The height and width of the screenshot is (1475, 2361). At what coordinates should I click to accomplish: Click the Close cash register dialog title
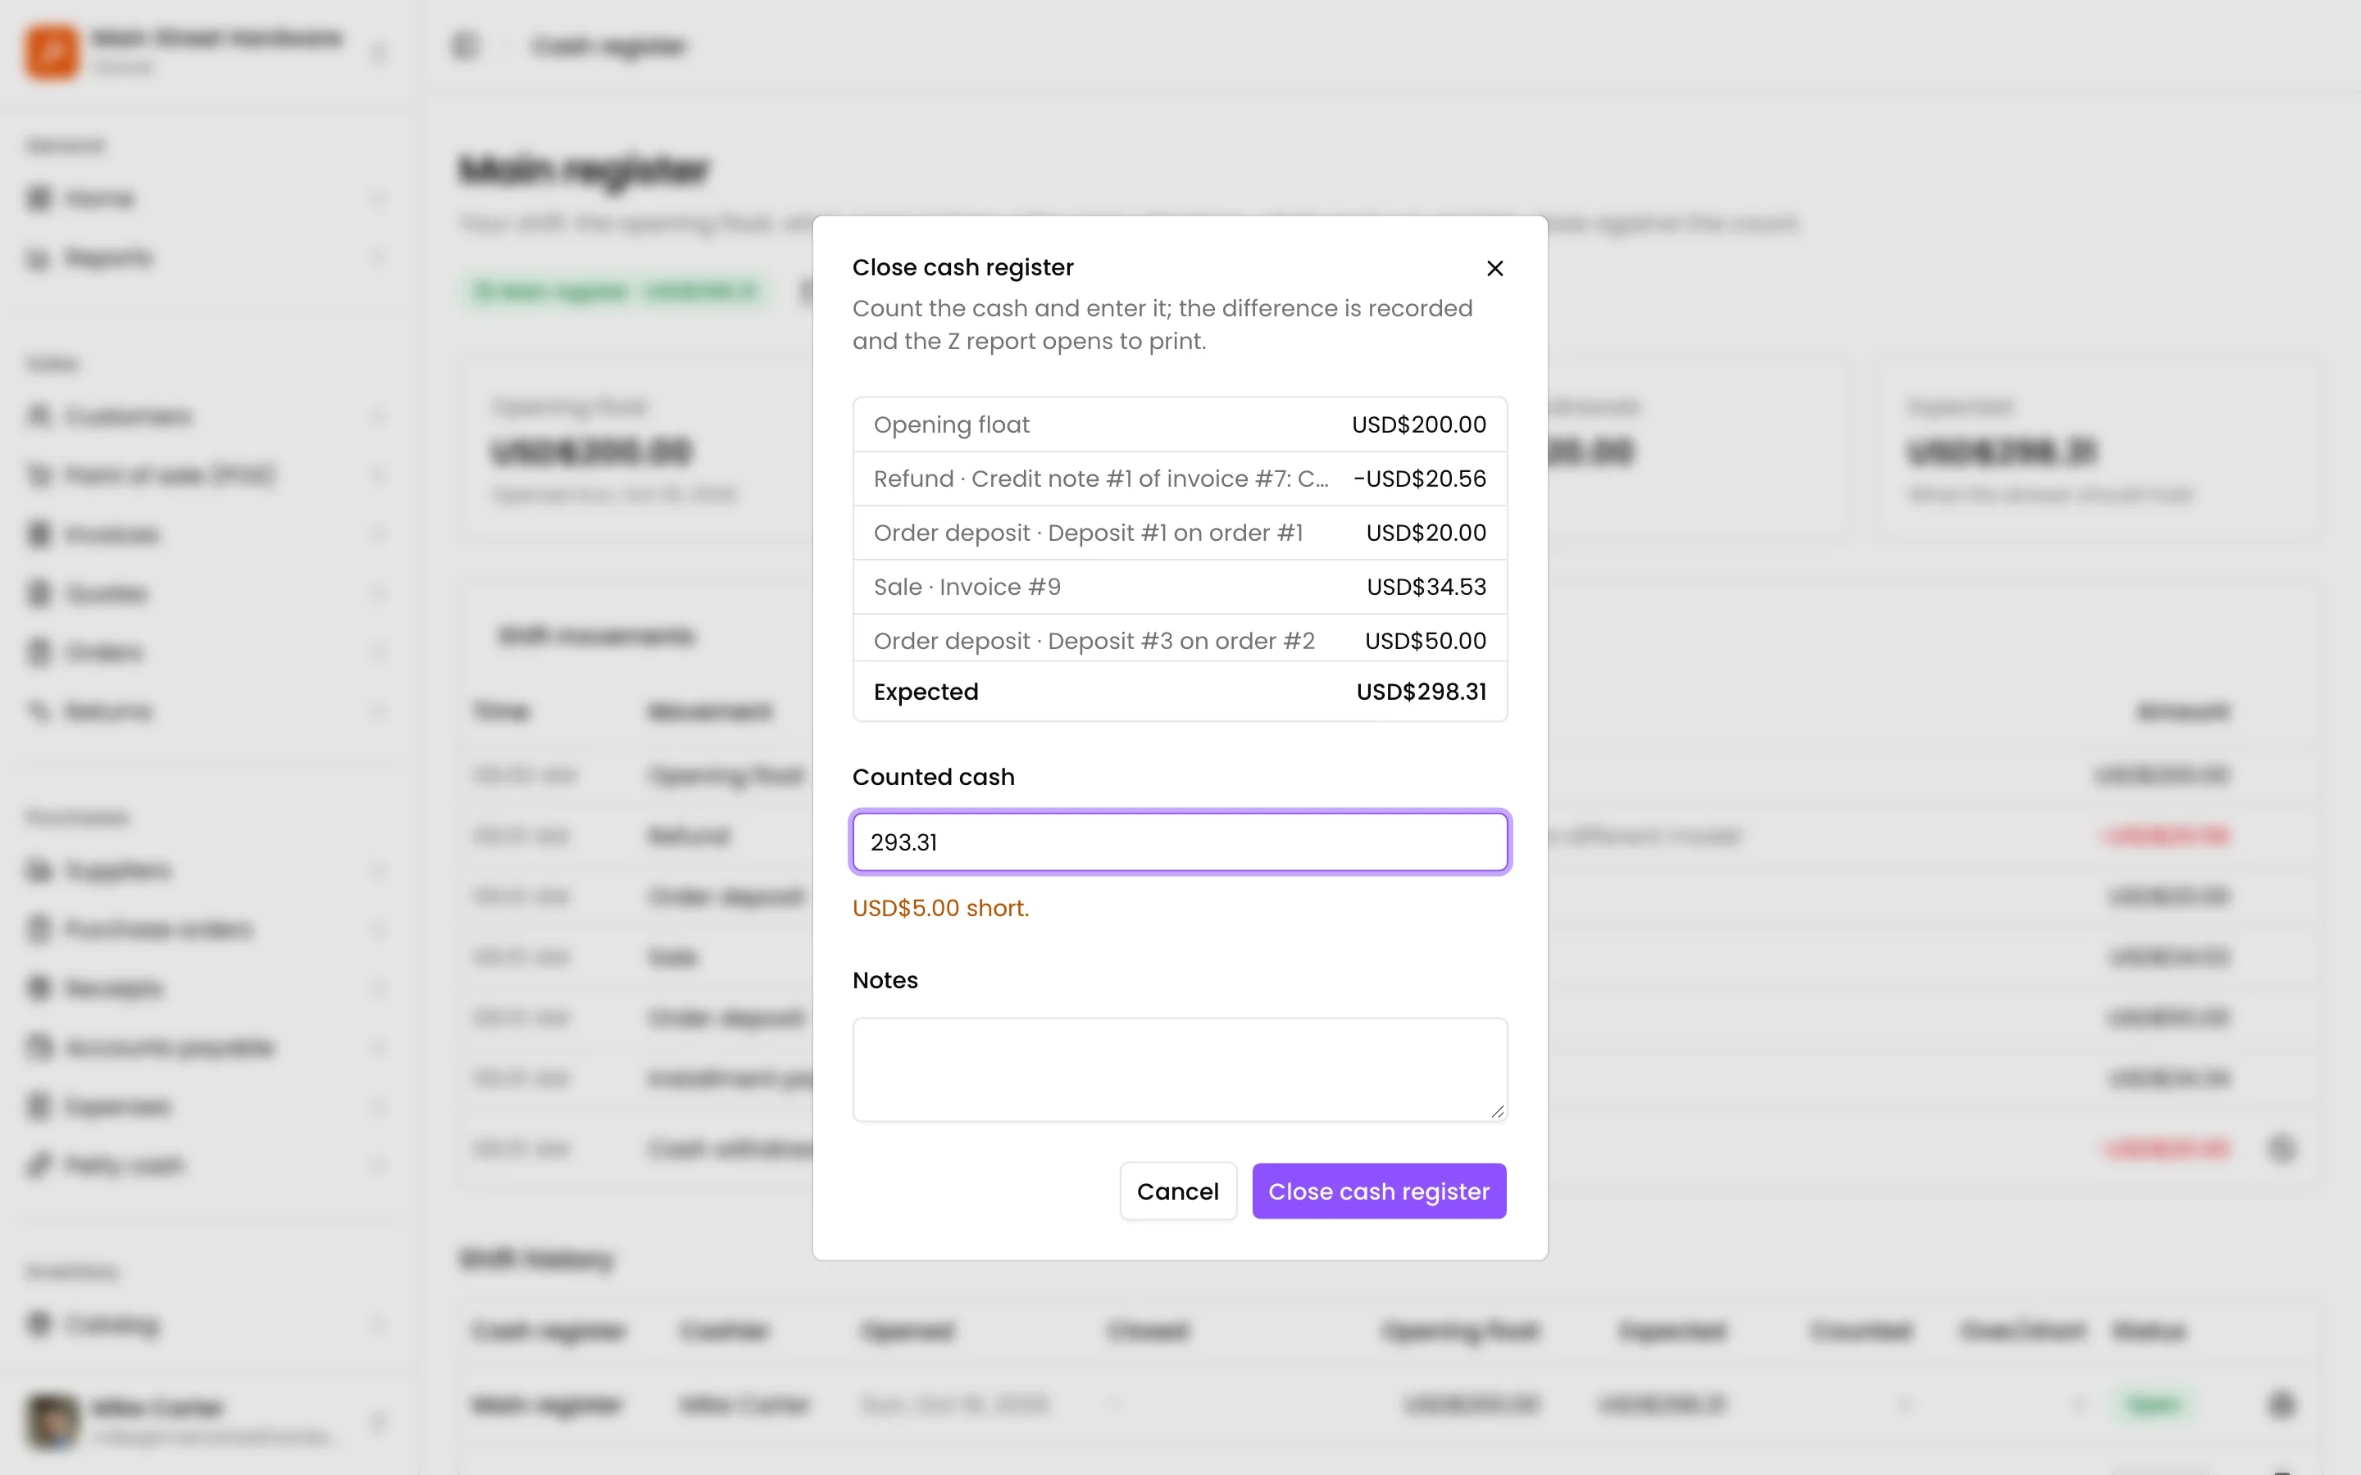(x=963, y=267)
